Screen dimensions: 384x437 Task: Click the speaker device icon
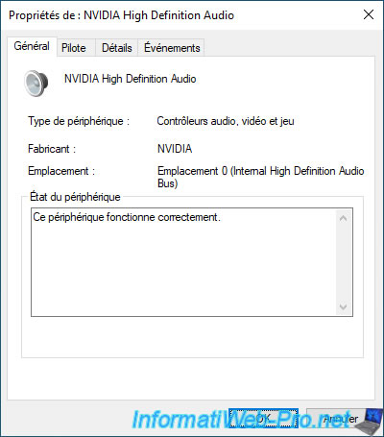pyautogui.click(x=36, y=83)
